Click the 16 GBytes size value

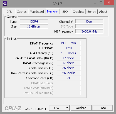[x=34, y=26]
